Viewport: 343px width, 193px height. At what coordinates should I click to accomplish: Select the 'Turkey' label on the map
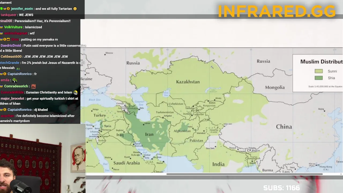point(100,115)
